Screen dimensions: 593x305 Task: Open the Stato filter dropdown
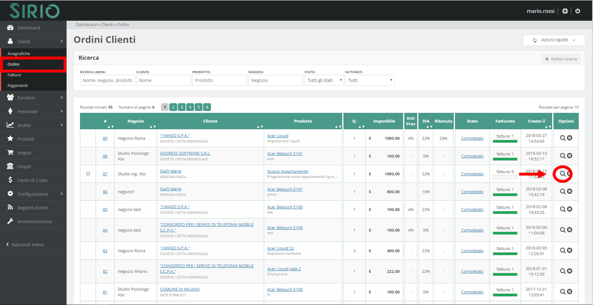[324, 80]
